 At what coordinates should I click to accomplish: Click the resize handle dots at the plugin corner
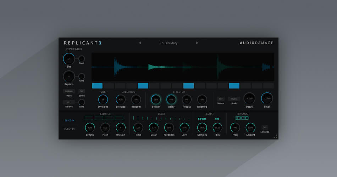point(275,136)
